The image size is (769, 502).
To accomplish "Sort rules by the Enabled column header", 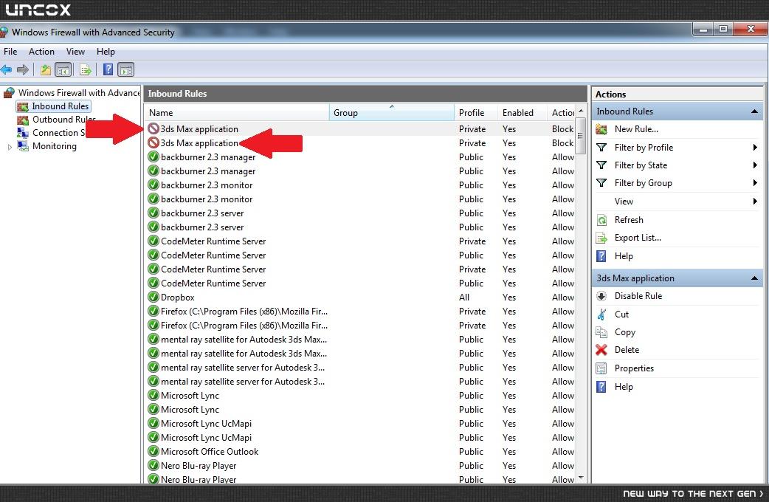I will [x=523, y=112].
